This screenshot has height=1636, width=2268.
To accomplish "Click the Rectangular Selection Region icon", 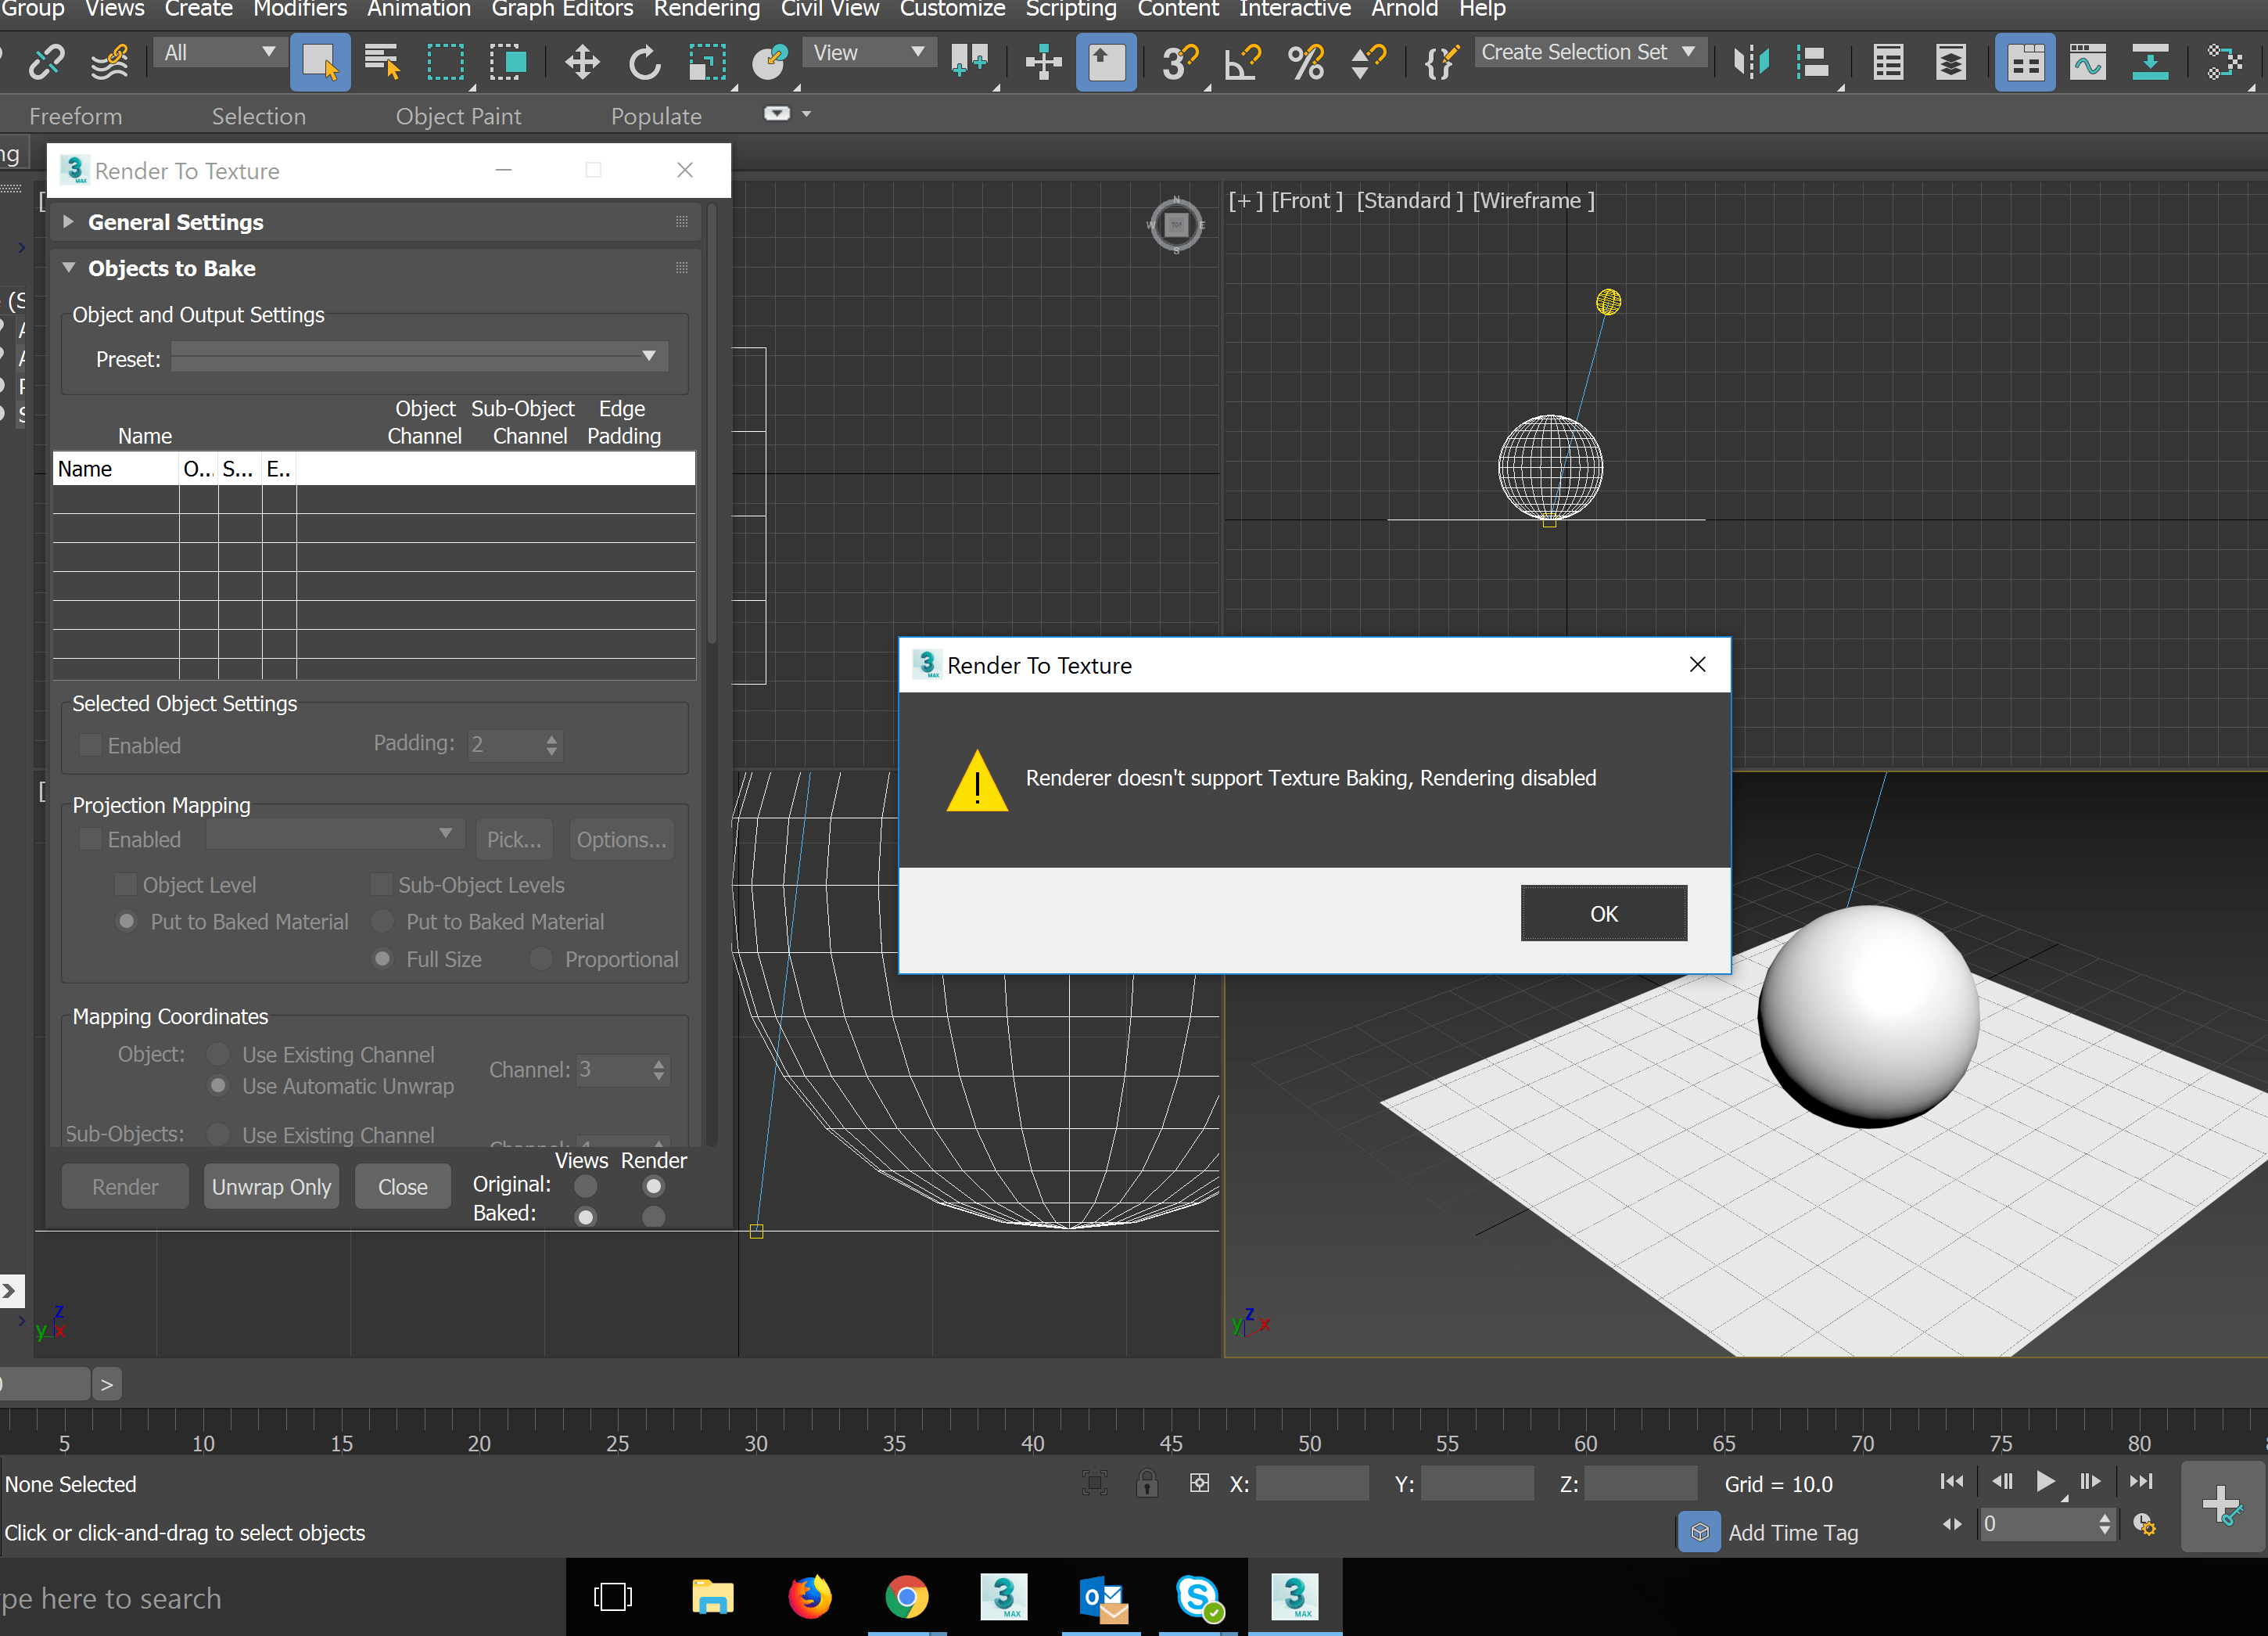I will [445, 63].
